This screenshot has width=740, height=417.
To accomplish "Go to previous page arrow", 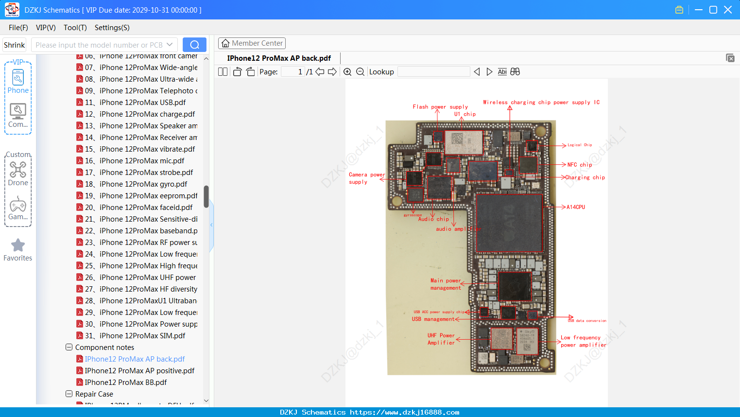I will [x=320, y=72].
